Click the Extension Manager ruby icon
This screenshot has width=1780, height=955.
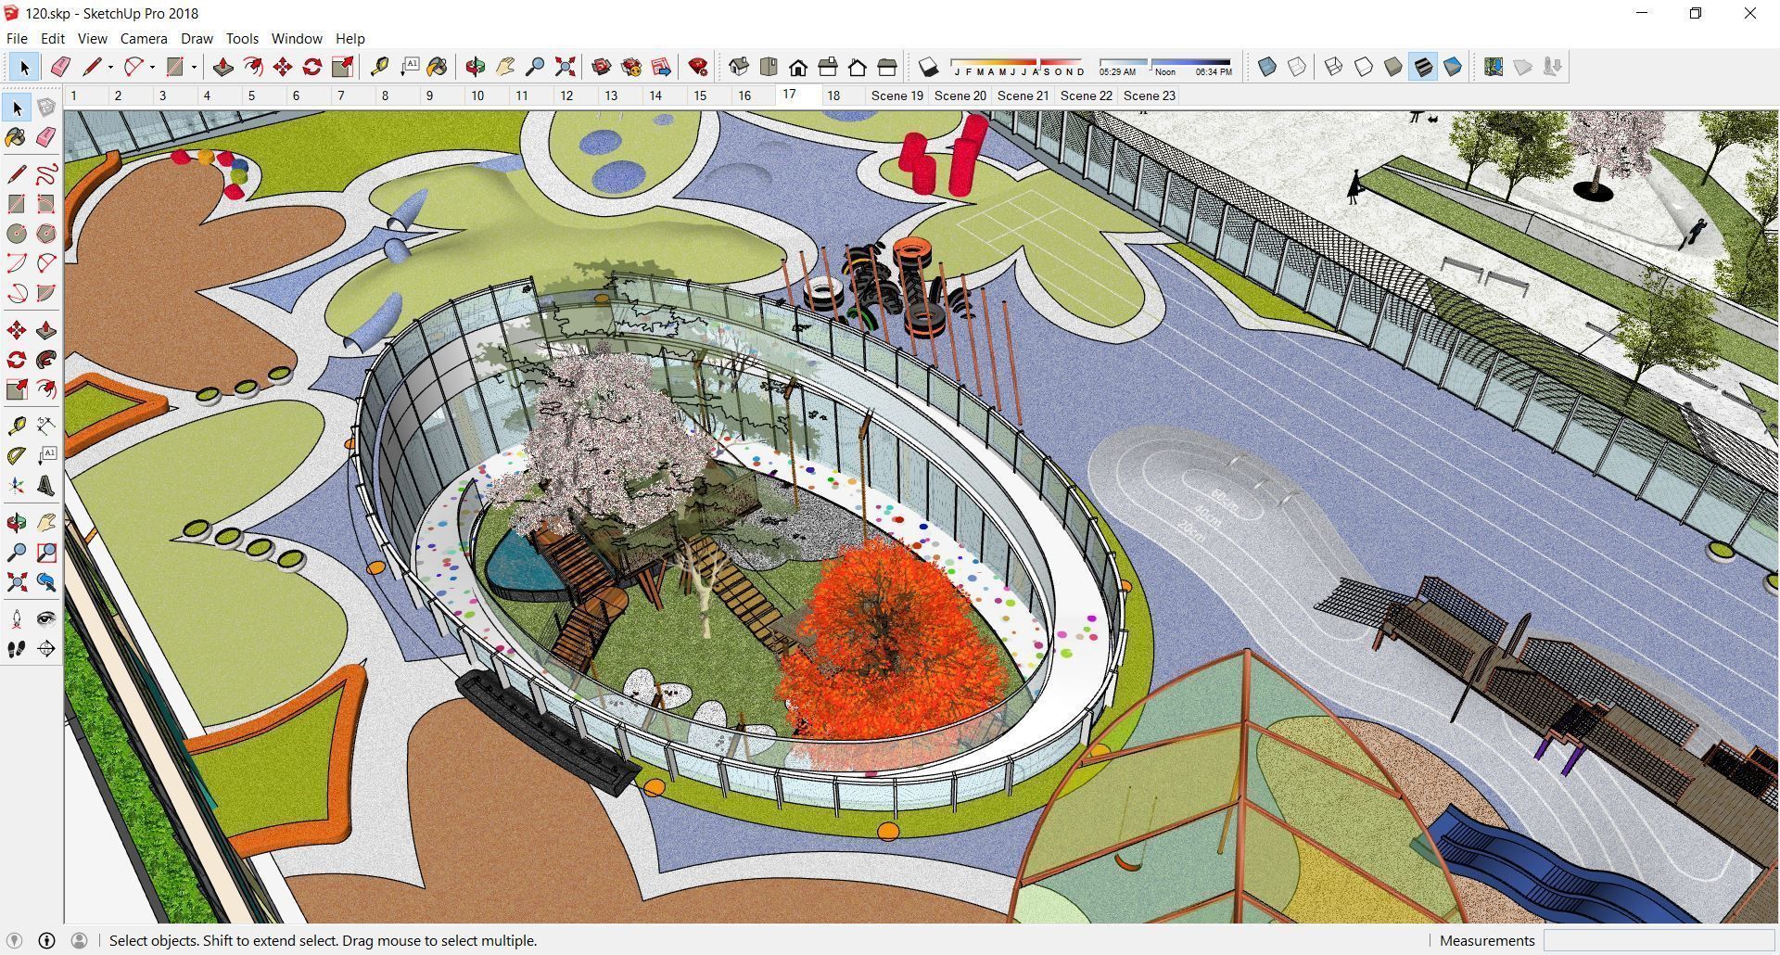(x=698, y=67)
